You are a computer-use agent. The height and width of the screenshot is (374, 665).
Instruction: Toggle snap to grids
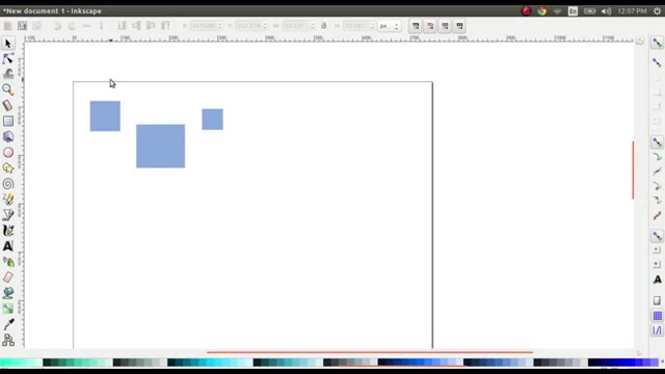tap(657, 315)
